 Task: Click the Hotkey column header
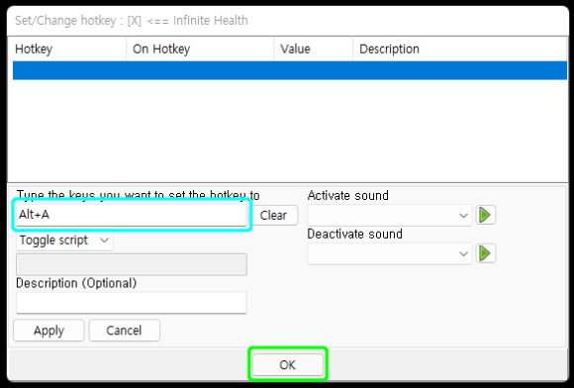pyautogui.click(x=67, y=49)
